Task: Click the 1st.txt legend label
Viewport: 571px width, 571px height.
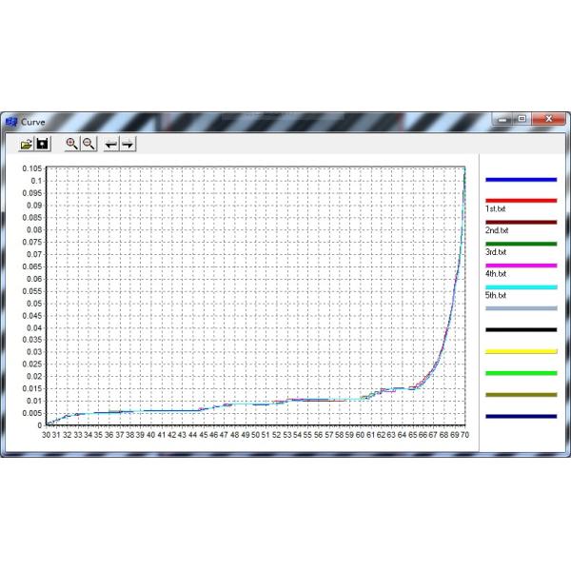Action: (x=497, y=208)
